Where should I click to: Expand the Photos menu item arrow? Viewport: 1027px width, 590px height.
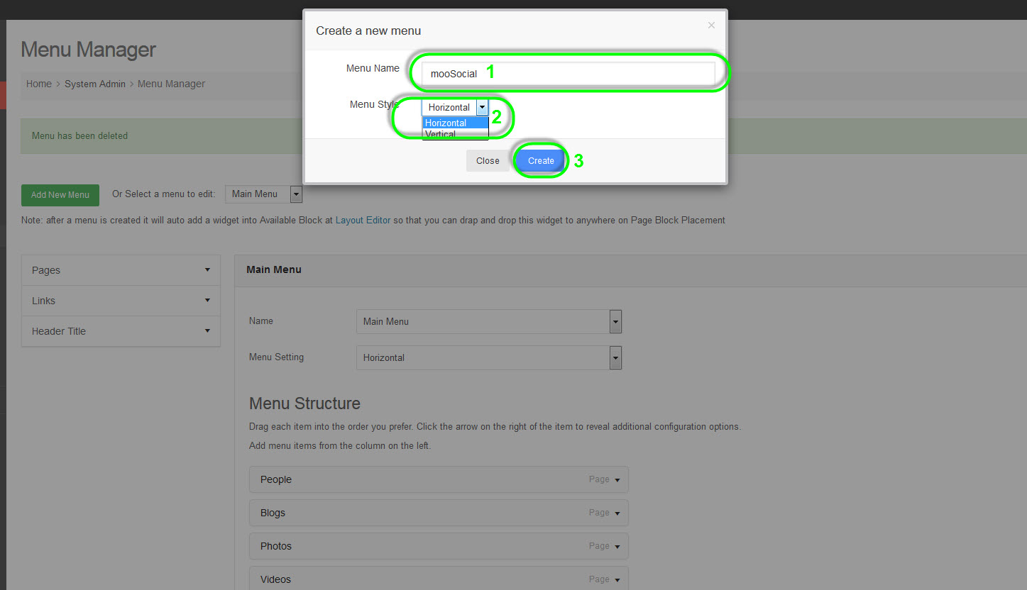pyautogui.click(x=617, y=547)
